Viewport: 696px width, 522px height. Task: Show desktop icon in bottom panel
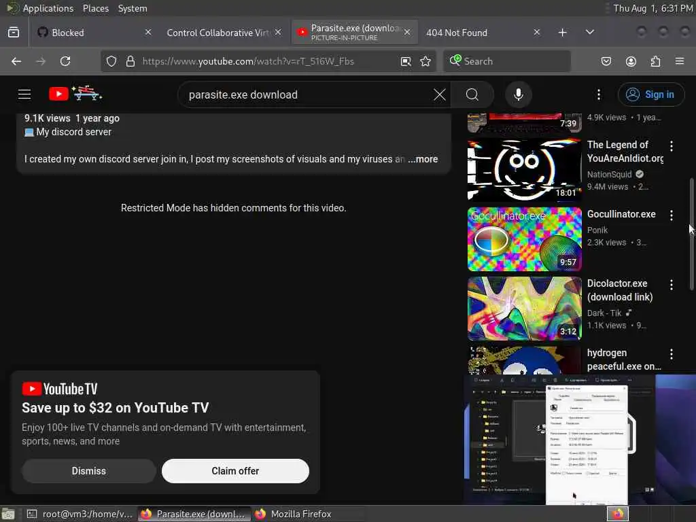[x=8, y=514]
